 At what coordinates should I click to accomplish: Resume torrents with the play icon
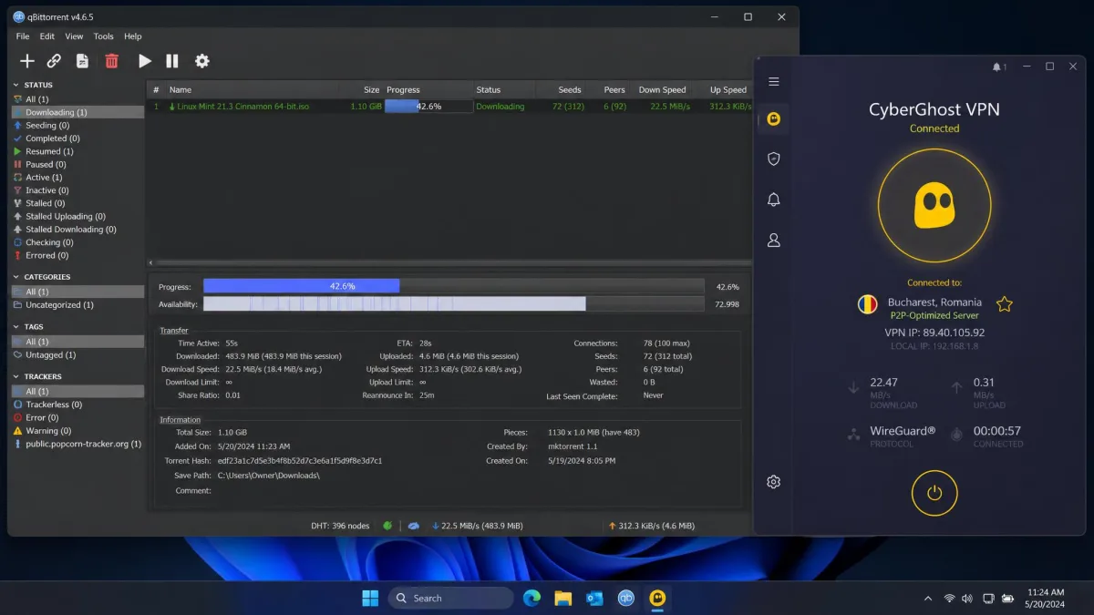point(144,61)
